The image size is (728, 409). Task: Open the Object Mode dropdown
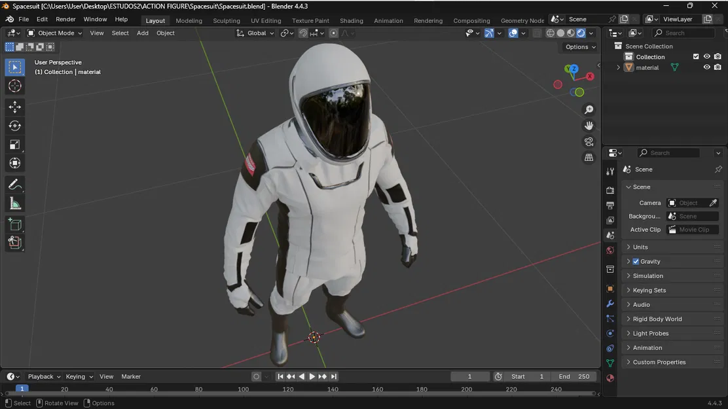[55, 33]
